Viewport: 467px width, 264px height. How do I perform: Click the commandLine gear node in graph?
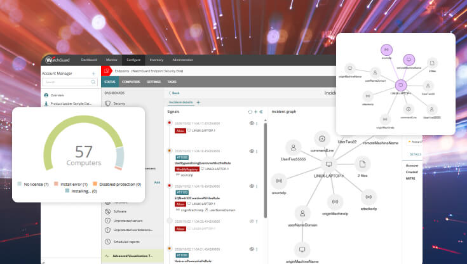[322, 139]
